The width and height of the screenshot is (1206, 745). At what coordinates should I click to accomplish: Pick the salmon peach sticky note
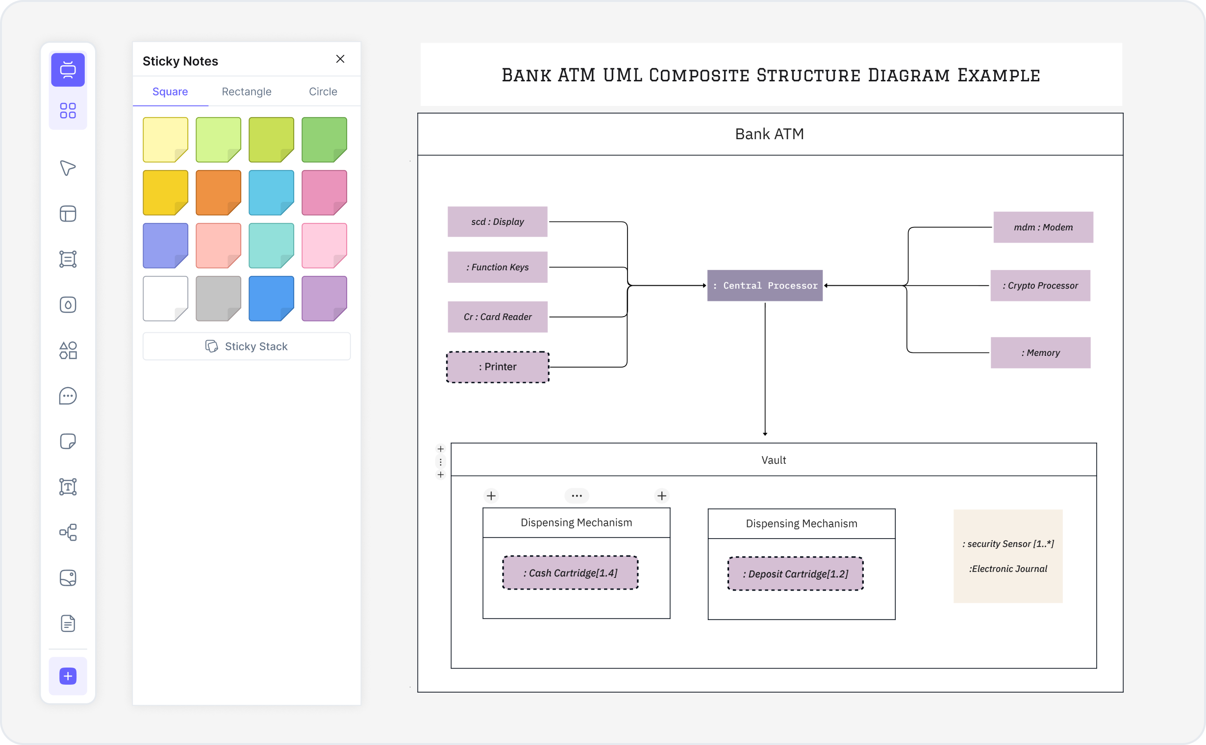[x=218, y=246]
